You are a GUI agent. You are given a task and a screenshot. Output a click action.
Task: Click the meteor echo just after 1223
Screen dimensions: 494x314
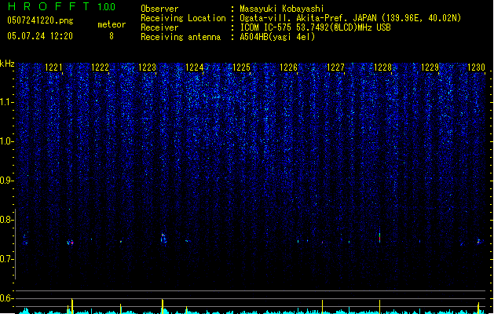(x=163, y=238)
